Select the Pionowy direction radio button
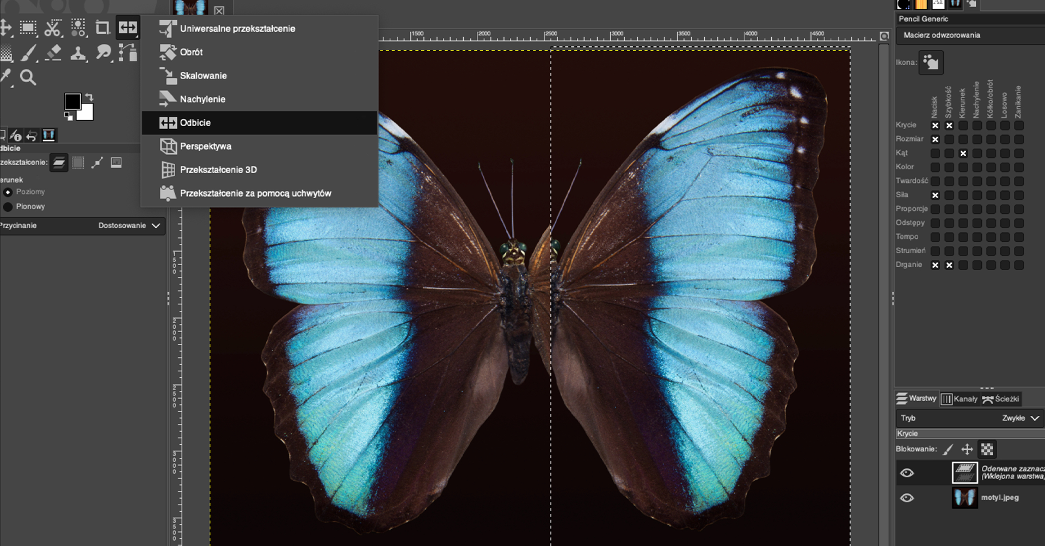This screenshot has height=546, width=1045. click(x=8, y=207)
